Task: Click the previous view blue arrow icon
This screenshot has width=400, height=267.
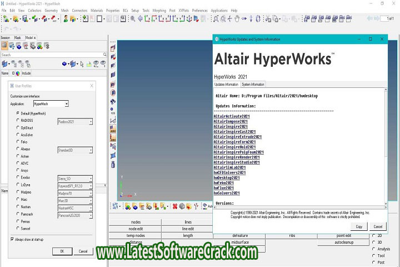Action: [140, 19]
